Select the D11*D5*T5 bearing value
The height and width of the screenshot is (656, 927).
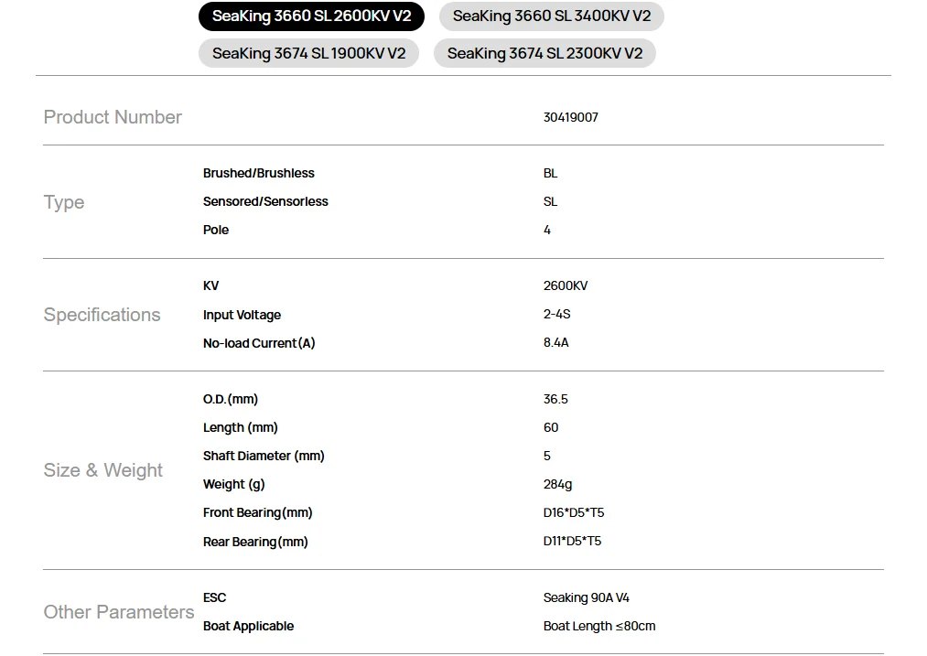click(x=572, y=541)
